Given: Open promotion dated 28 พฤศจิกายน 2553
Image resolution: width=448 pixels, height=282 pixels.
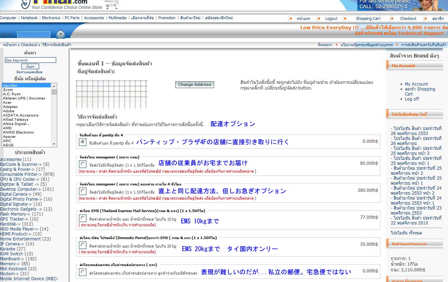Looking at the screenshot, I should click(416, 131).
